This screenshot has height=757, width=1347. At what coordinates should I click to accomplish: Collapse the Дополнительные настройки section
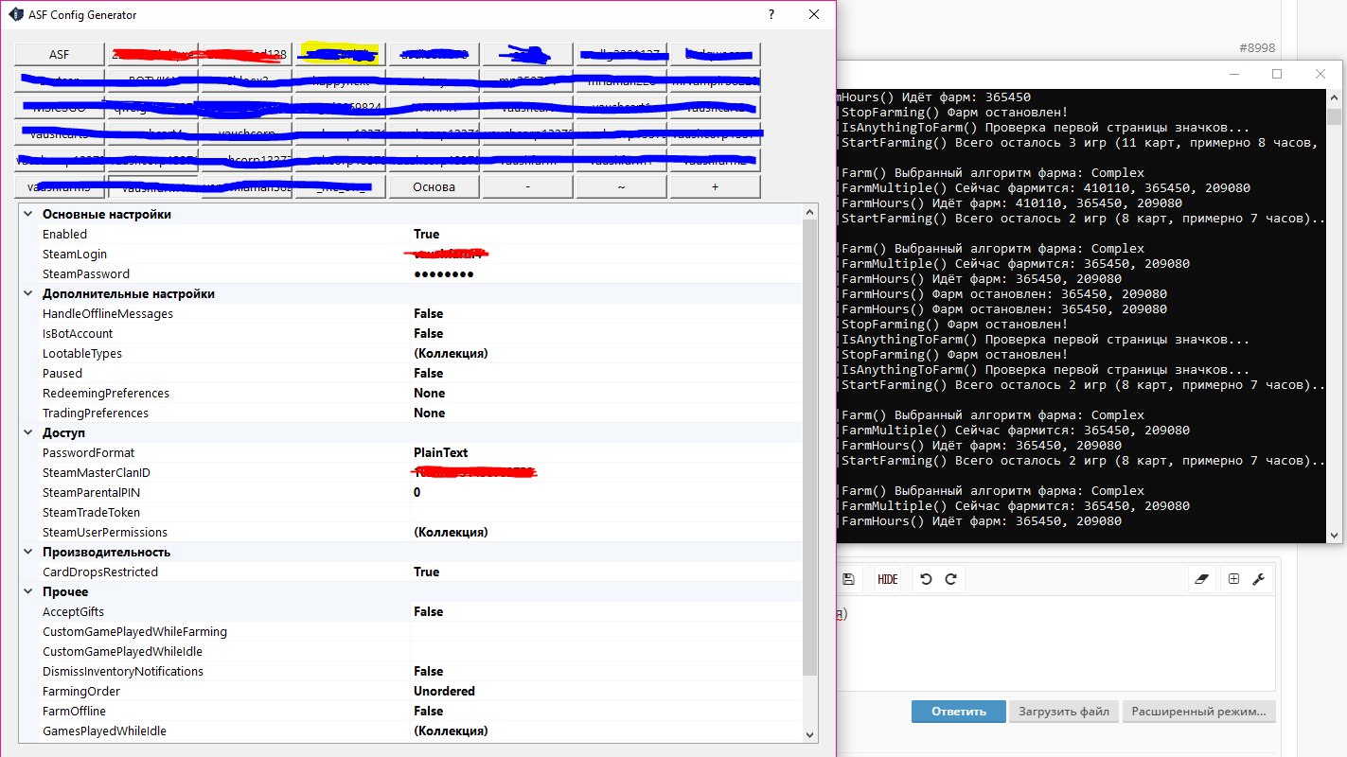[27, 293]
